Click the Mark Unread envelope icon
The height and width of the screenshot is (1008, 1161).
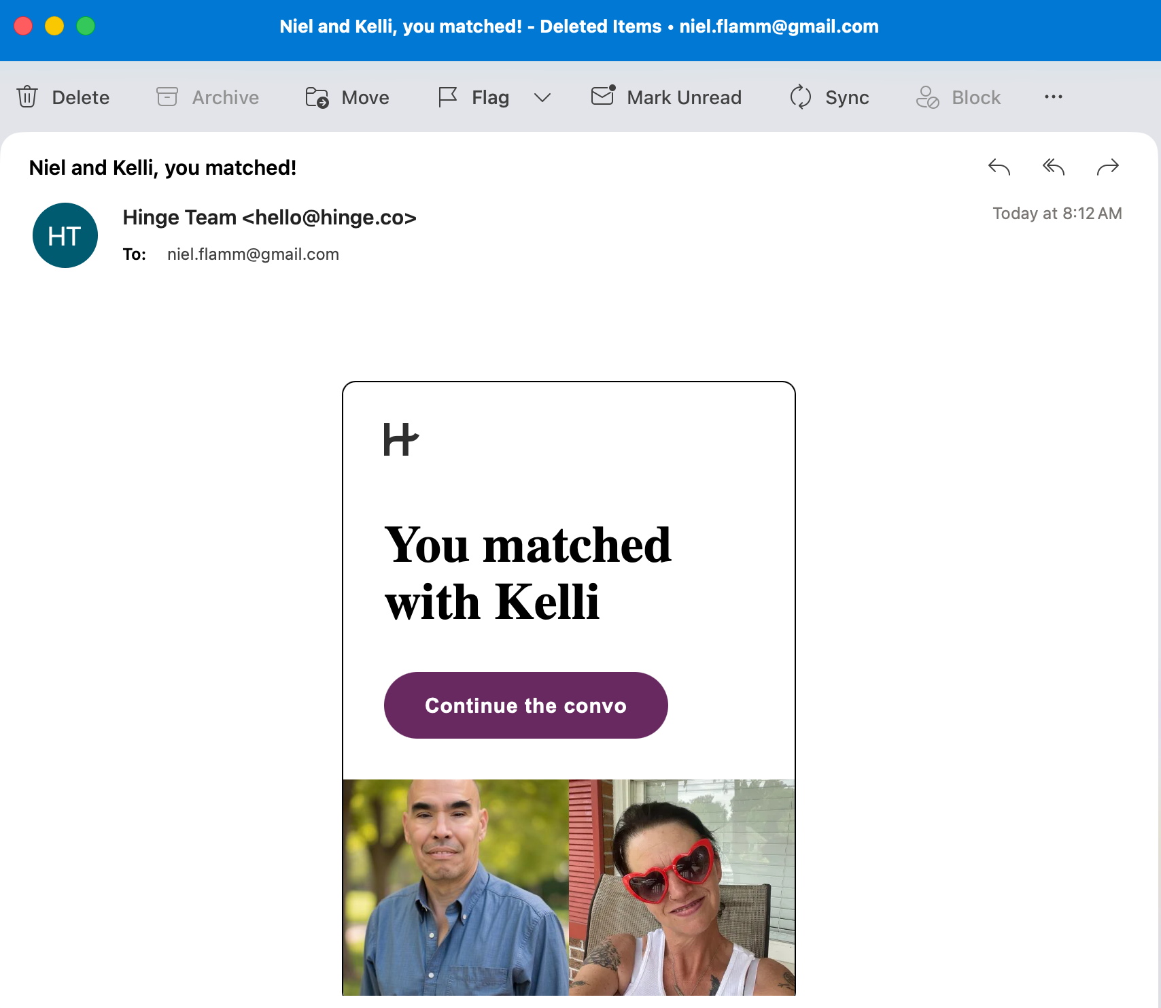(604, 96)
